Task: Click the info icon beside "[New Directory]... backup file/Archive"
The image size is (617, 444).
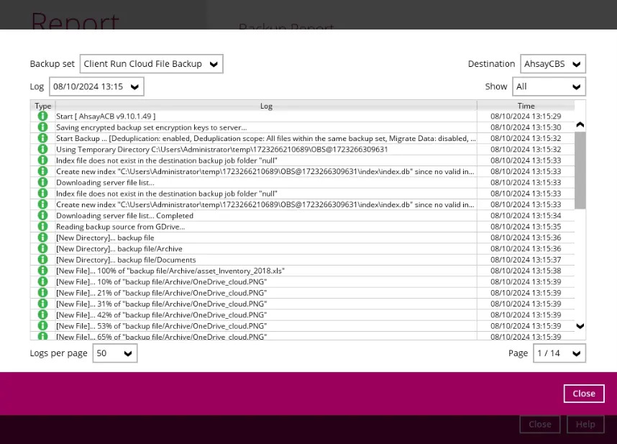Action: pyautogui.click(x=42, y=248)
